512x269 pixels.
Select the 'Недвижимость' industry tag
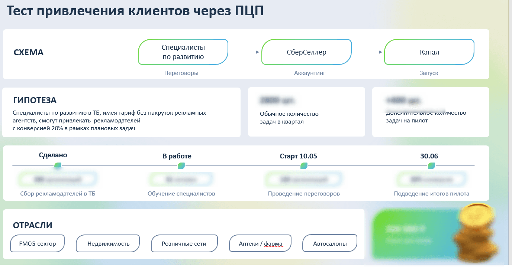click(108, 243)
